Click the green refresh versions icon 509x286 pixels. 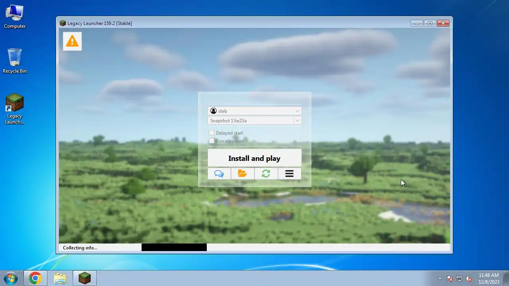point(266,174)
